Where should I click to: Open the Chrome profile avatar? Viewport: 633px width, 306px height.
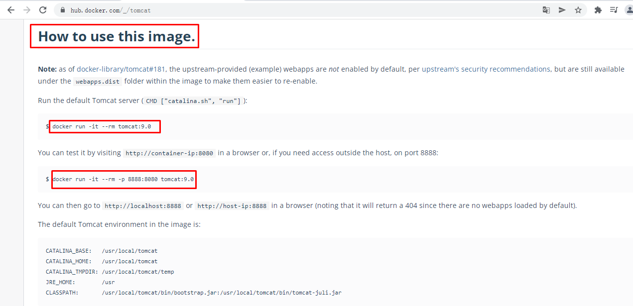click(629, 10)
